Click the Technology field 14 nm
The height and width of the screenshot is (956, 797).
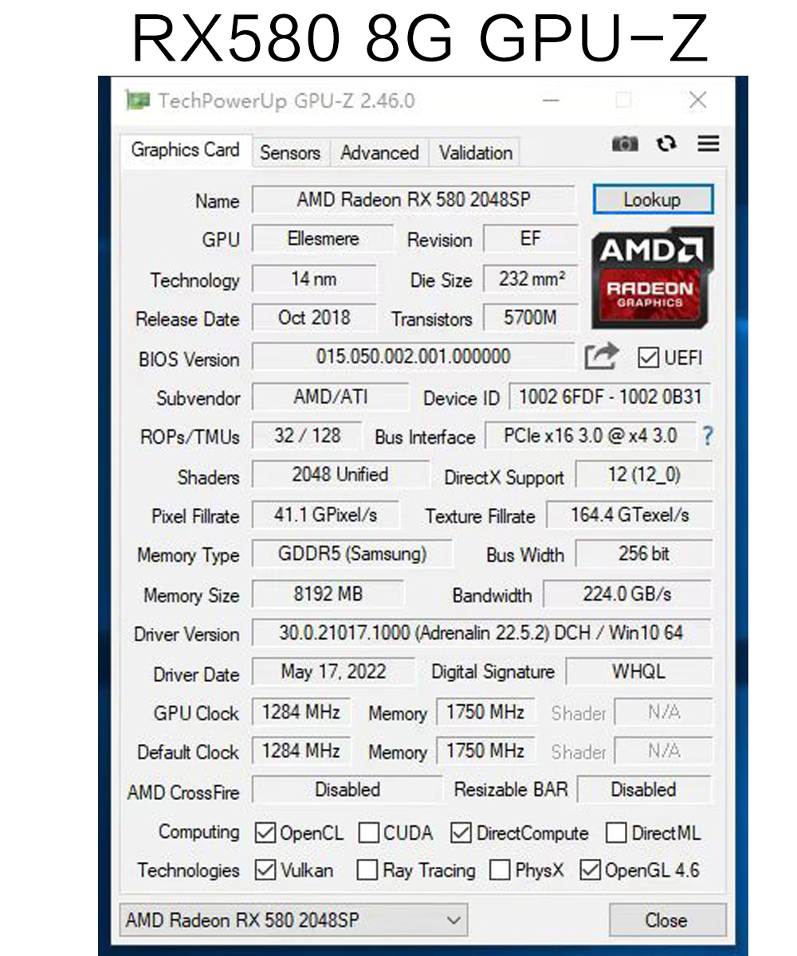314,279
